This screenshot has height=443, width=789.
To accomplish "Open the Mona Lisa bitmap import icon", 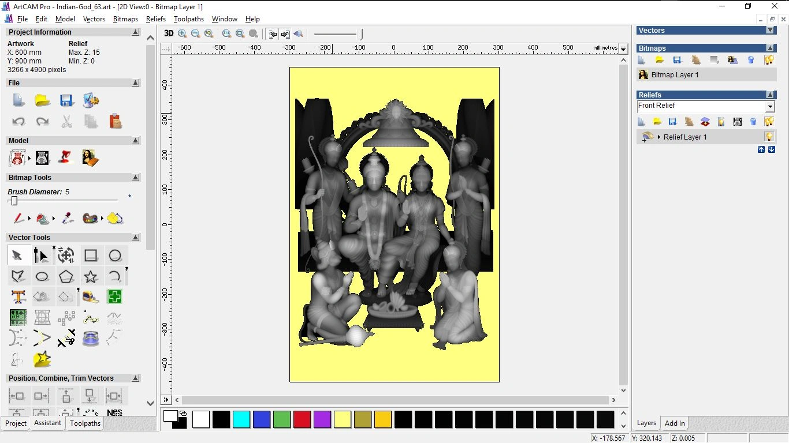I will (x=90, y=157).
